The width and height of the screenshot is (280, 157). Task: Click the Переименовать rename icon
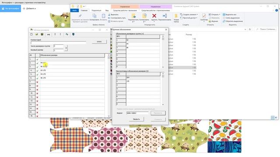tap(164, 16)
